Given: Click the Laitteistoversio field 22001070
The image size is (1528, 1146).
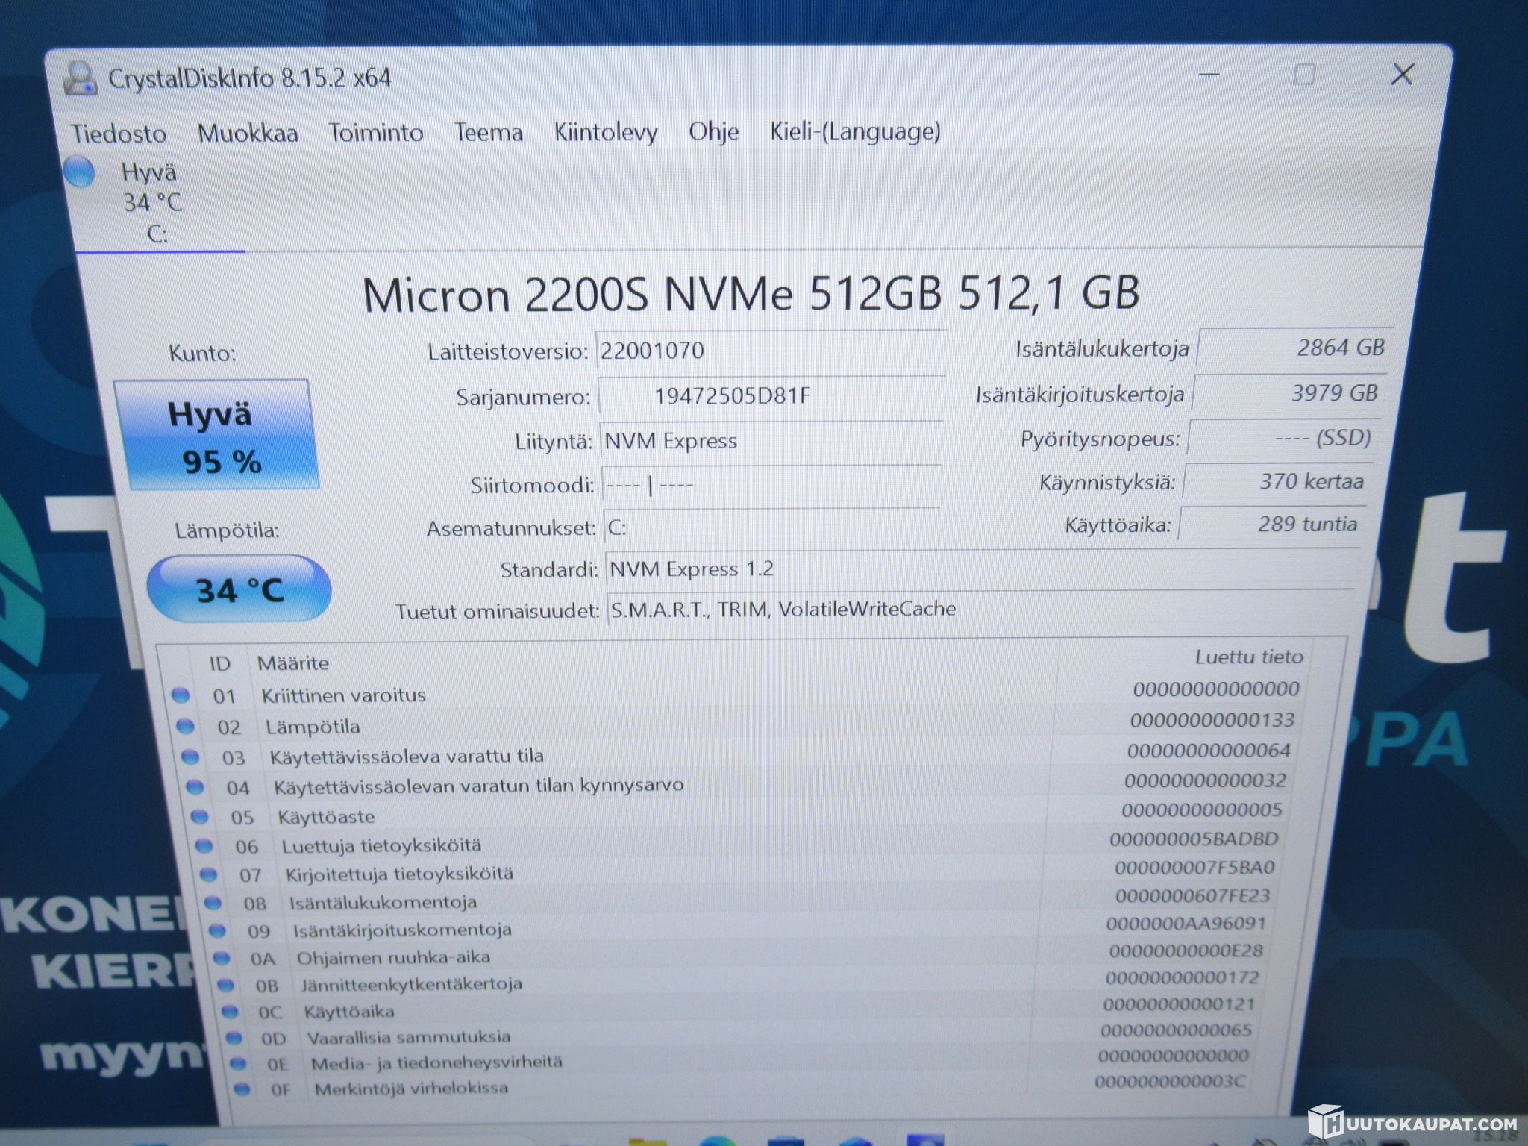Looking at the screenshot, I should point(771,351).
